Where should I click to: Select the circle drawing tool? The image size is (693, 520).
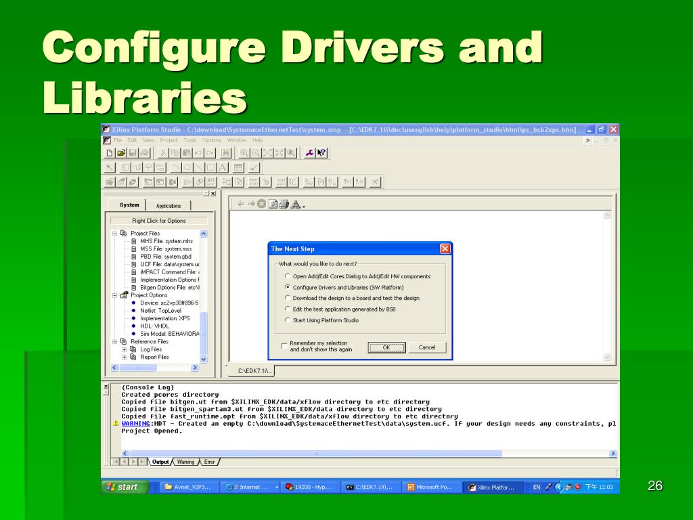pos(188,168)
